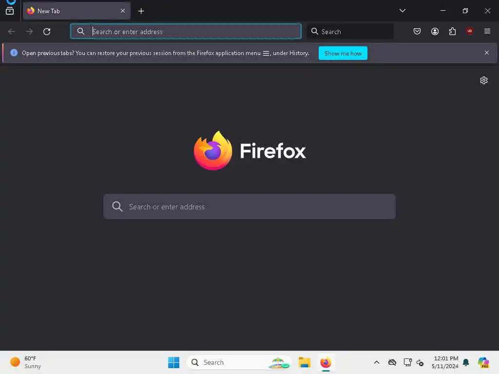499x374 pixels.
Task: Open the Extensions panel
Action: coord(452,31)
